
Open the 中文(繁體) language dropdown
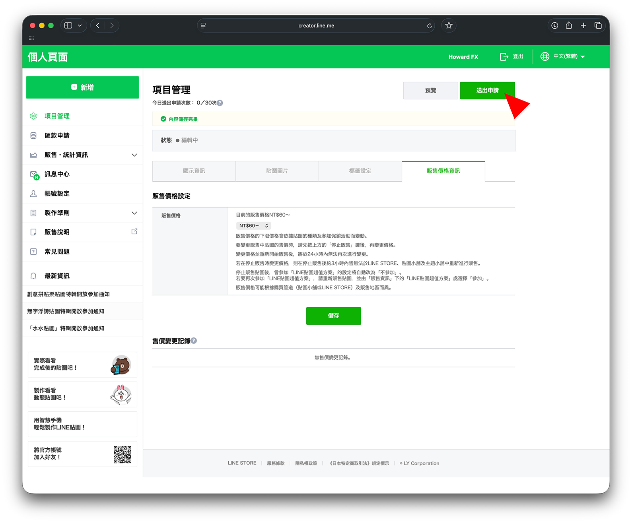point(569,56)
